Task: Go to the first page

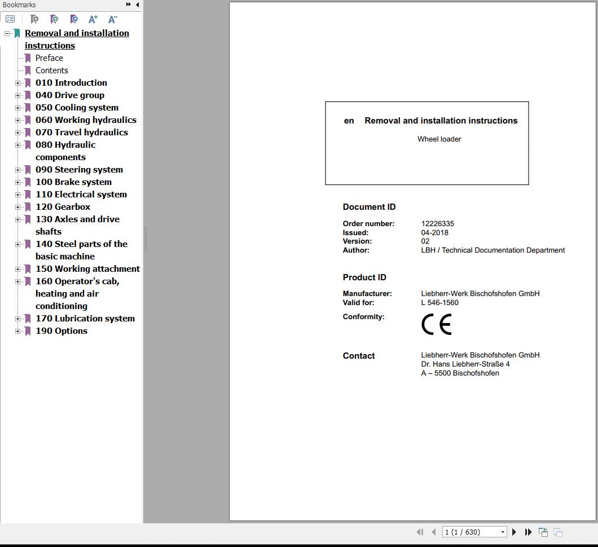Action: [420, 532]
